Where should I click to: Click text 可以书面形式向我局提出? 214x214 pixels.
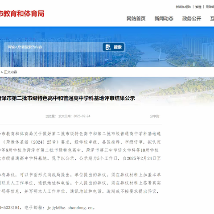(x=45, y=175)
